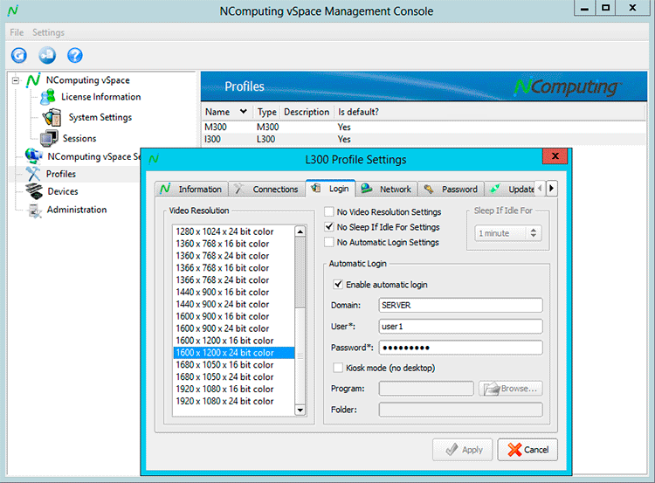Click the Sessions monitor icon
Screen dimensions: 655x483
click(49, 138)
